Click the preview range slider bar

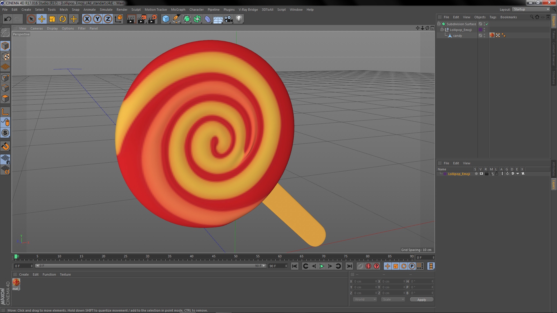[150, 266]
